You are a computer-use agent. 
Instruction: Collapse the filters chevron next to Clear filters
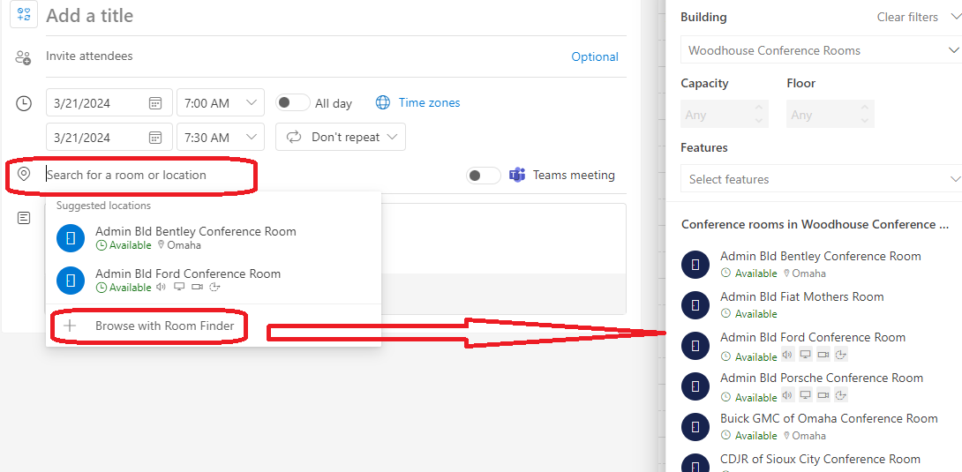[x=955, y=17]
